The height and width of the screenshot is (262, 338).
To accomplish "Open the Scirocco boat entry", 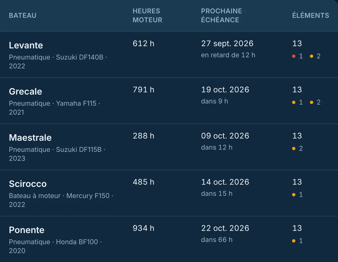I will tap(28, 184).
